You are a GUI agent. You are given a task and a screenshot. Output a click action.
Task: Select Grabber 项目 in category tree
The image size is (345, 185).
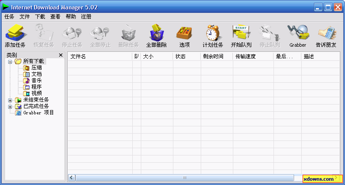point(39,113)
